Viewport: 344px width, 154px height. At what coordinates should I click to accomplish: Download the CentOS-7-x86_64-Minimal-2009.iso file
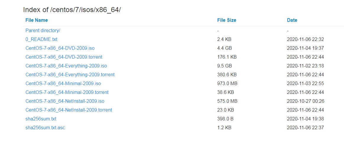[x=63, y=83]
